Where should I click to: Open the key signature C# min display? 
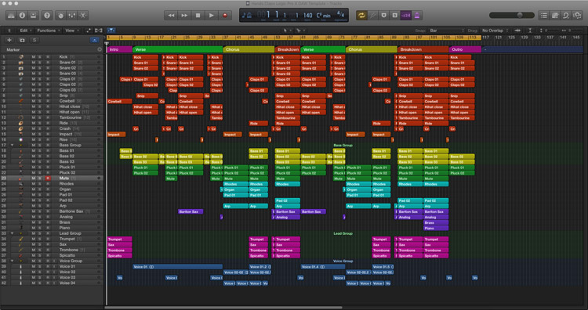click(x=324, y=16)
